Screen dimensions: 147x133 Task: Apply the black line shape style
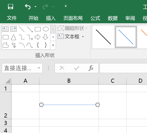[x=103, y=37]
